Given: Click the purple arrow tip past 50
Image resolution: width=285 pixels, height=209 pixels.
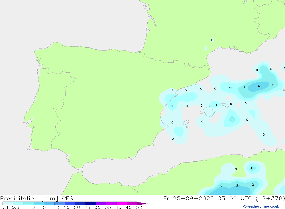Looking at the screenshot, I should tap(142, 204).
